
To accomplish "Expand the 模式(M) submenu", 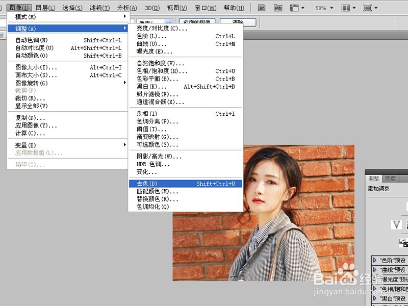I will 67,17.
